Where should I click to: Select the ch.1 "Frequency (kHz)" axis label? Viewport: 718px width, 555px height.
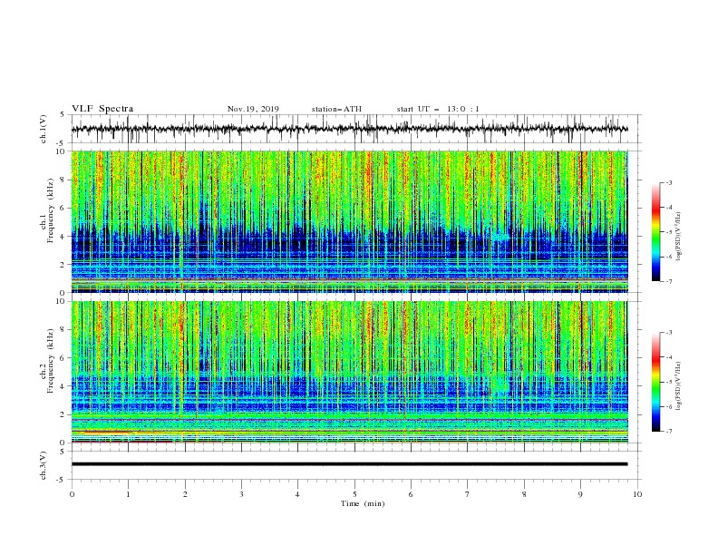coord(51,211)
